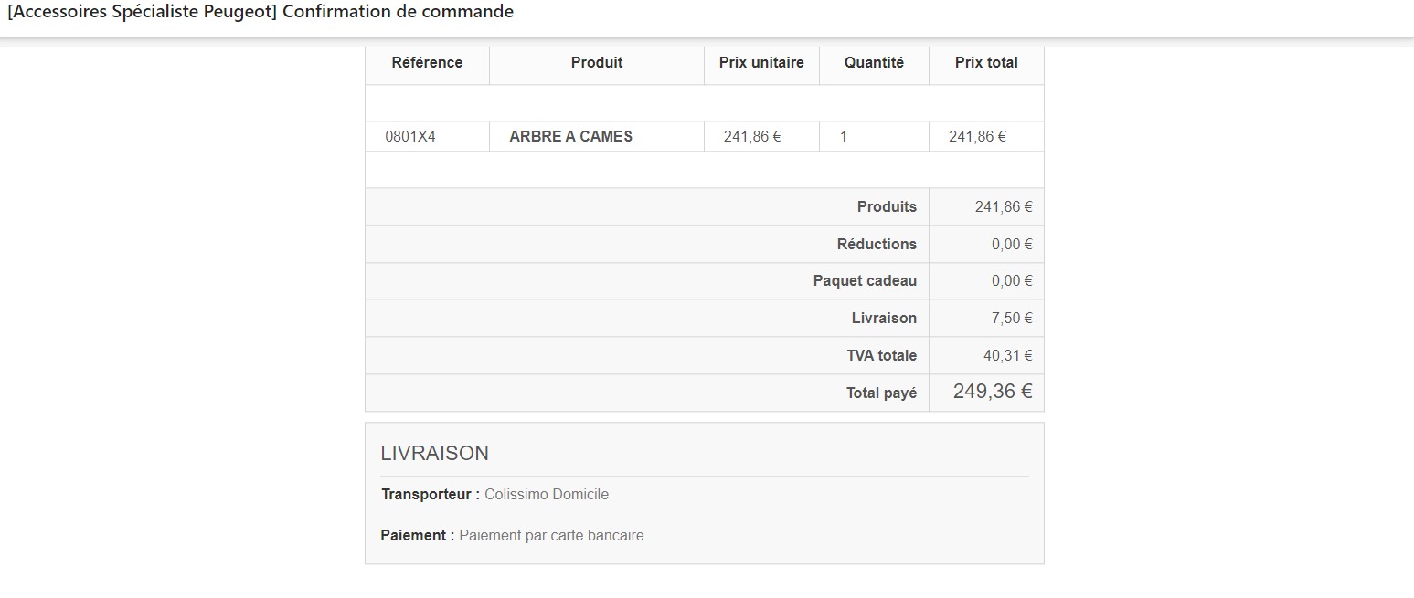This screenshot has width=1414, height=598.
Task: Click the 40,31 € VAT amount
Action: [1007, 356]
